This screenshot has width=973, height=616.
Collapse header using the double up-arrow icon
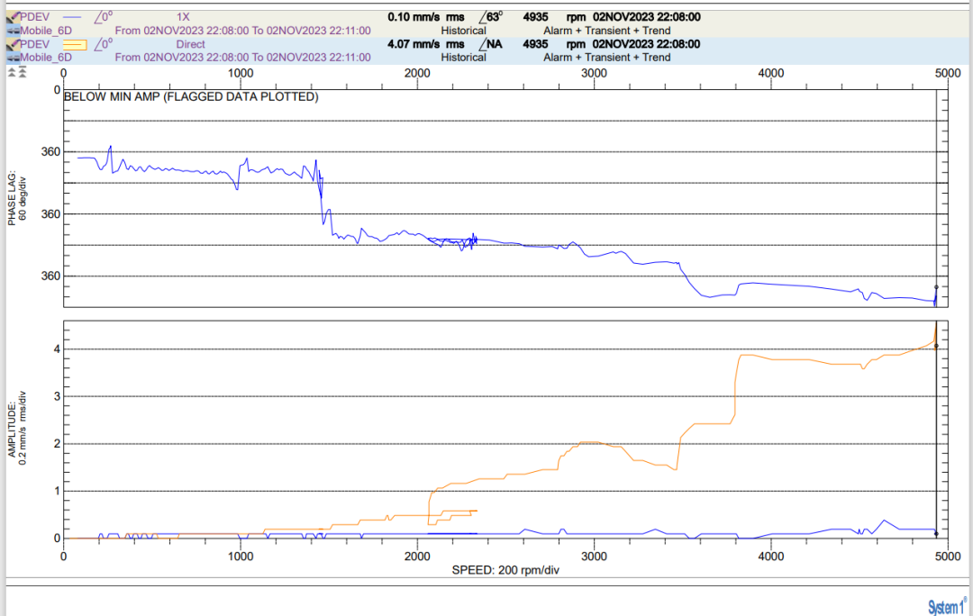(12, 73)
